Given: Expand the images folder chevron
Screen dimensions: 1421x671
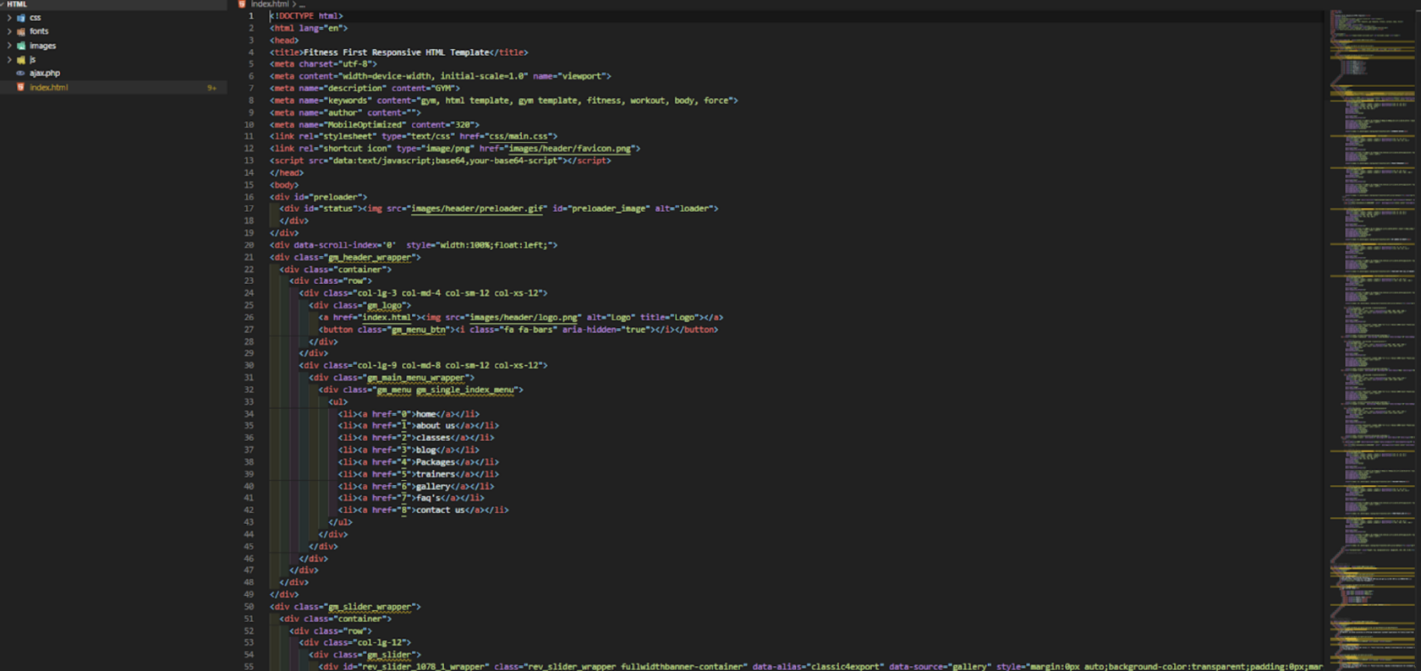Looking at the screenshot, I should click(x=9, y=46).
